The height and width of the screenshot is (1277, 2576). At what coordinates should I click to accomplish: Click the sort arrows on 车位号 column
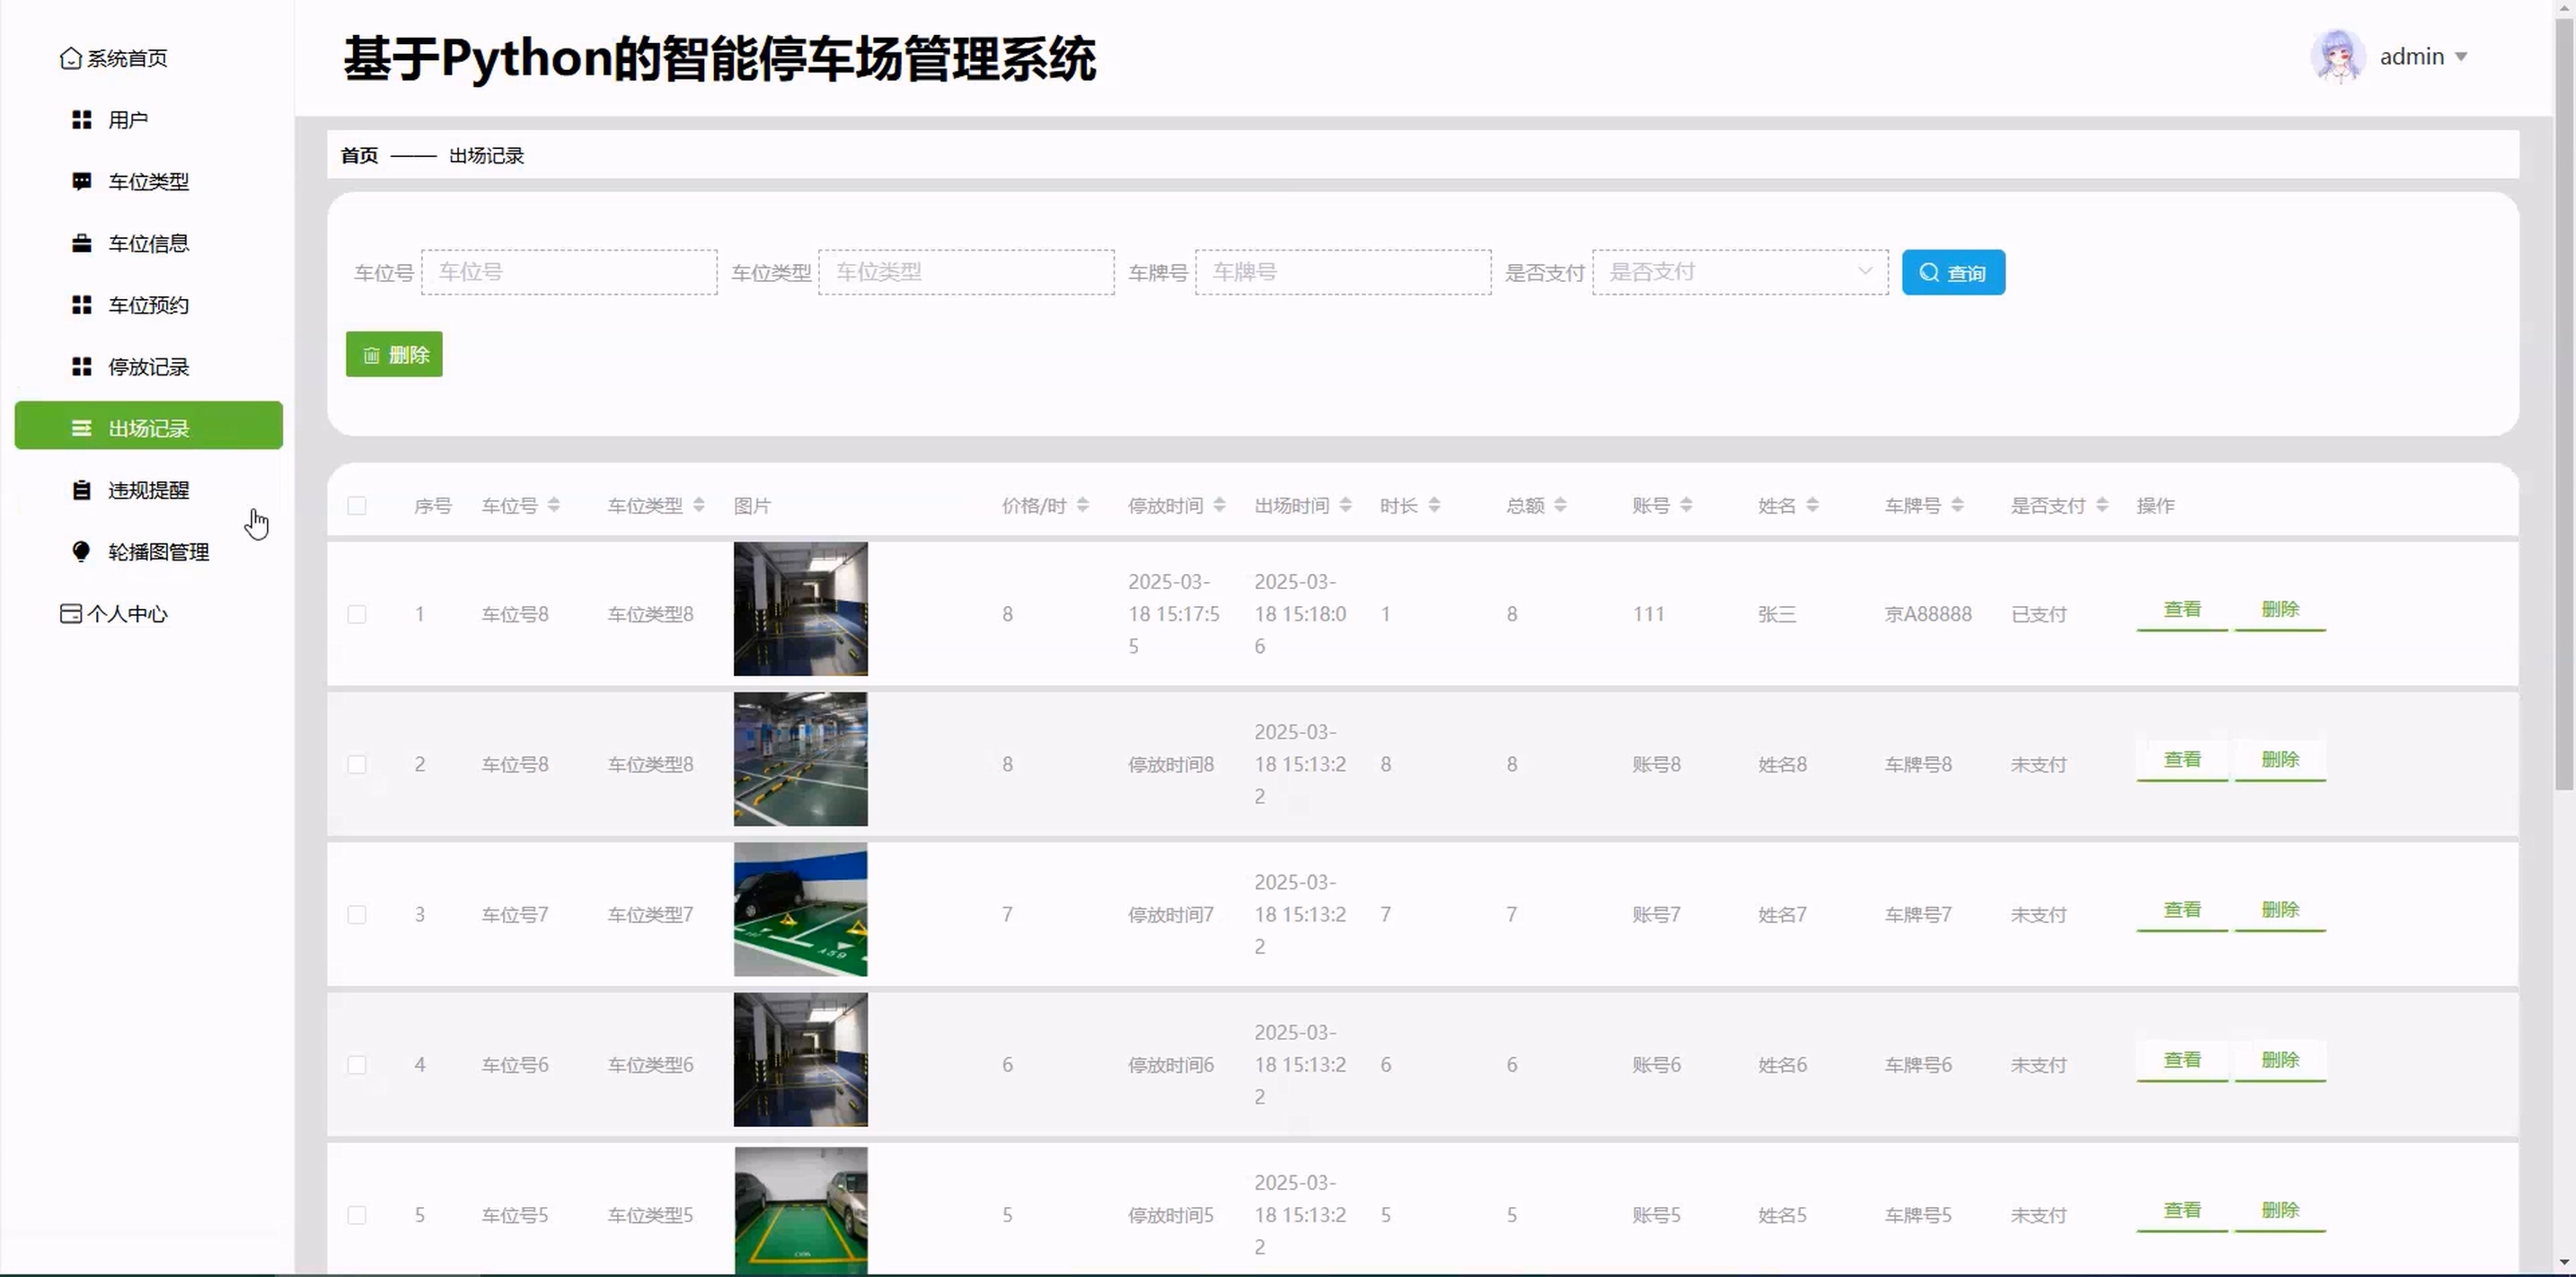click(554, 505)
